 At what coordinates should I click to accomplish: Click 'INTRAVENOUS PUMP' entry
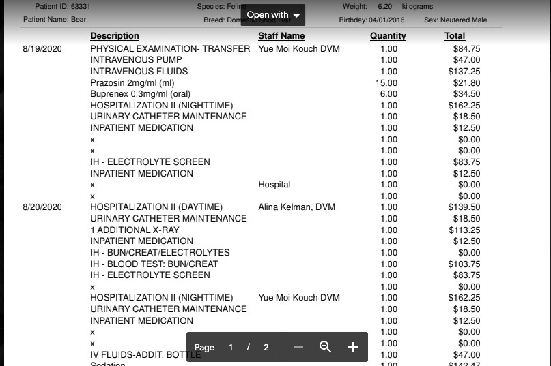pos(136,60)
